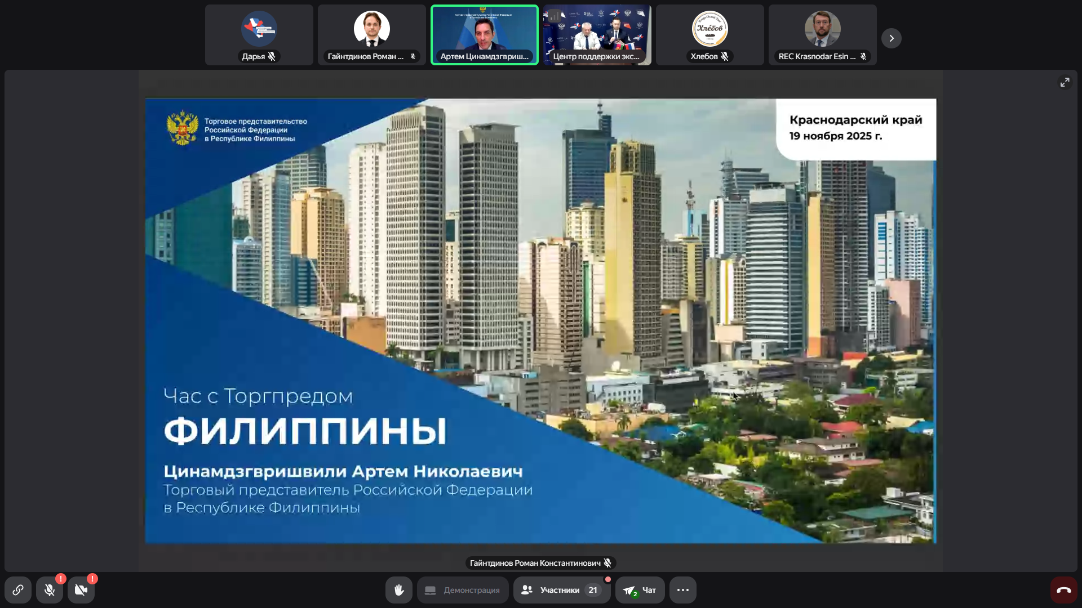The width and height of the screenshot is (1082, 608).
Task: Select REC Krasnodar Esin participant tile
Action: (x=823, y=35)
